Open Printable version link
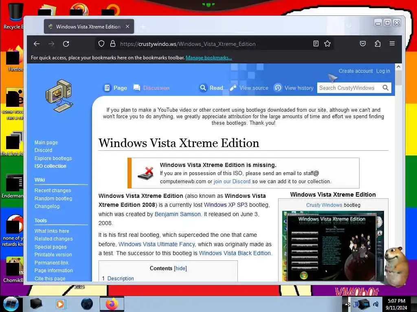This screenshot has width=417, height=312. tap(53, 255)
